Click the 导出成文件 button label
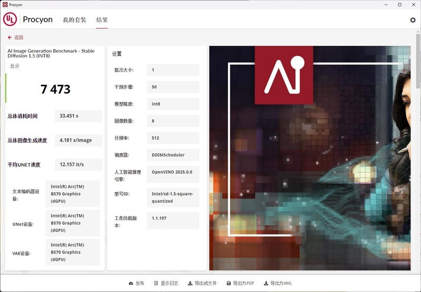This screenshot has height=292, width=421. tap(205, 283)
